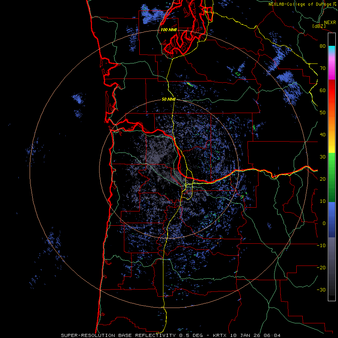Click the 70 value on the dBZ scale

pyautogui.click(x=323, y=68)
